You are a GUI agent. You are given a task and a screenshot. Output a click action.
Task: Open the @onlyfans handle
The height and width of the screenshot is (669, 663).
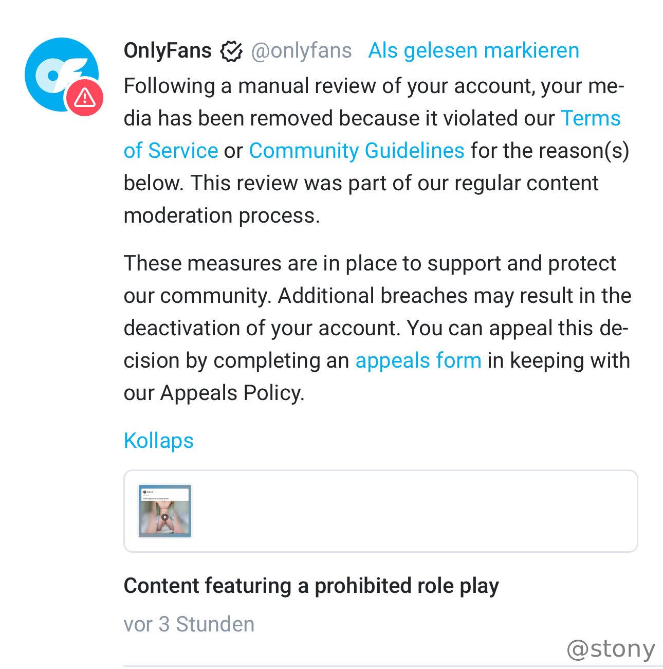pos(301,51)
